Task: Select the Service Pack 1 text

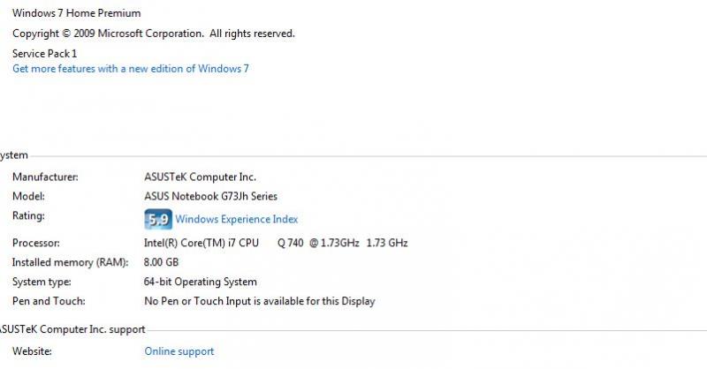Action: (x=44, y=54)
